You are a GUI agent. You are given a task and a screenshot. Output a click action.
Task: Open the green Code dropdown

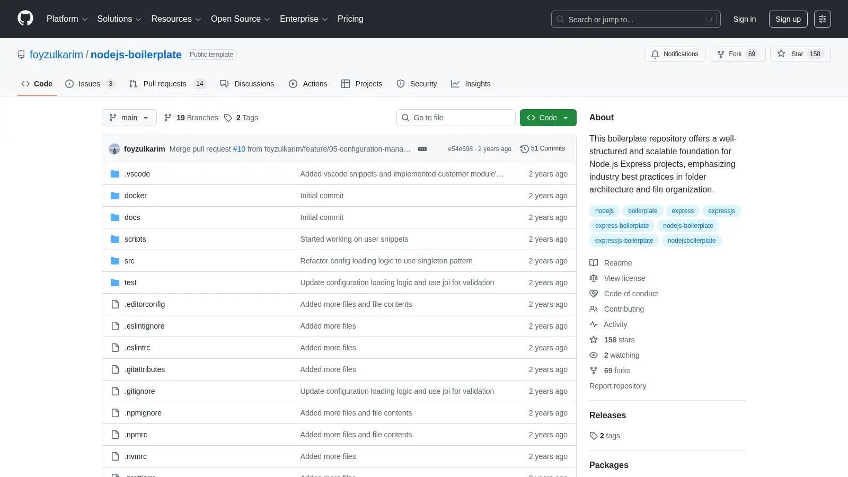(x=548, y=118)
